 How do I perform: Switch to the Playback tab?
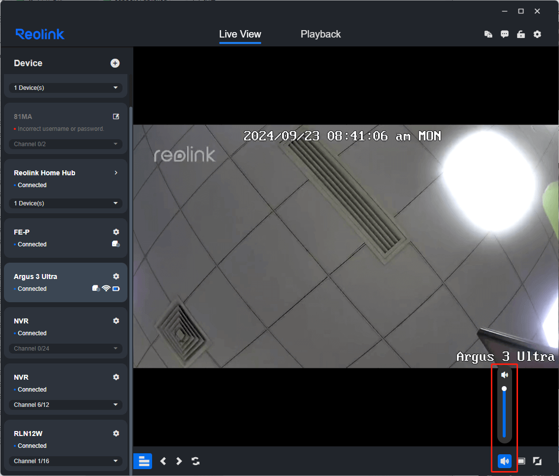pos(320,34)
